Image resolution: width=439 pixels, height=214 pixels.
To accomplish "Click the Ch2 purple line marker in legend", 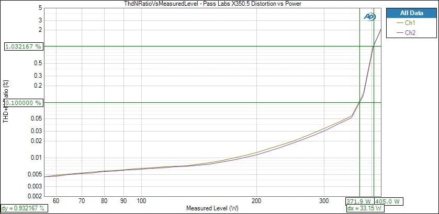I will pos(401,32).
